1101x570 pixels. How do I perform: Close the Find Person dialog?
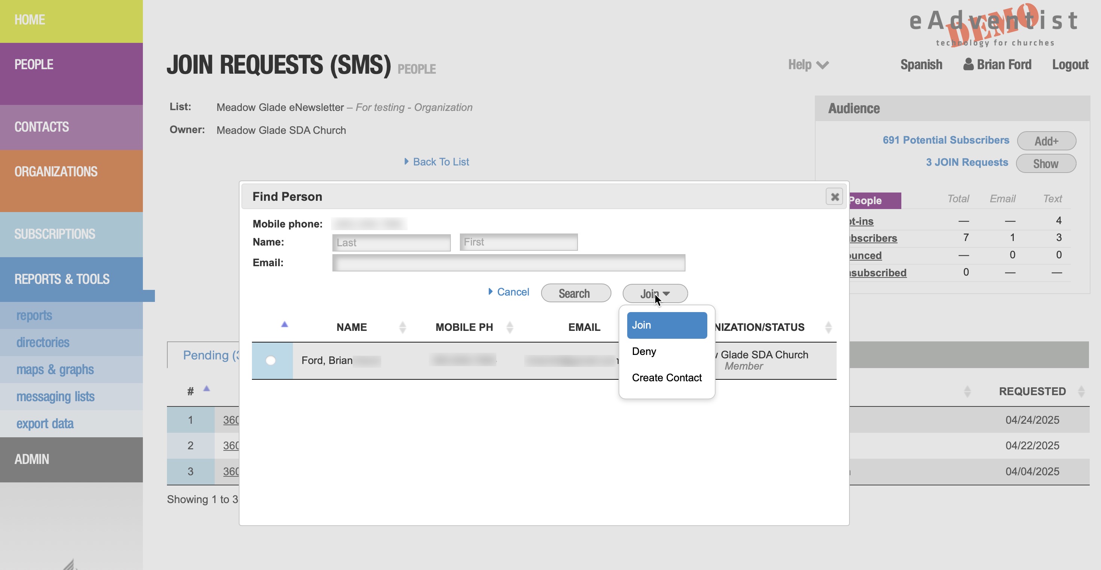point(834,197)
